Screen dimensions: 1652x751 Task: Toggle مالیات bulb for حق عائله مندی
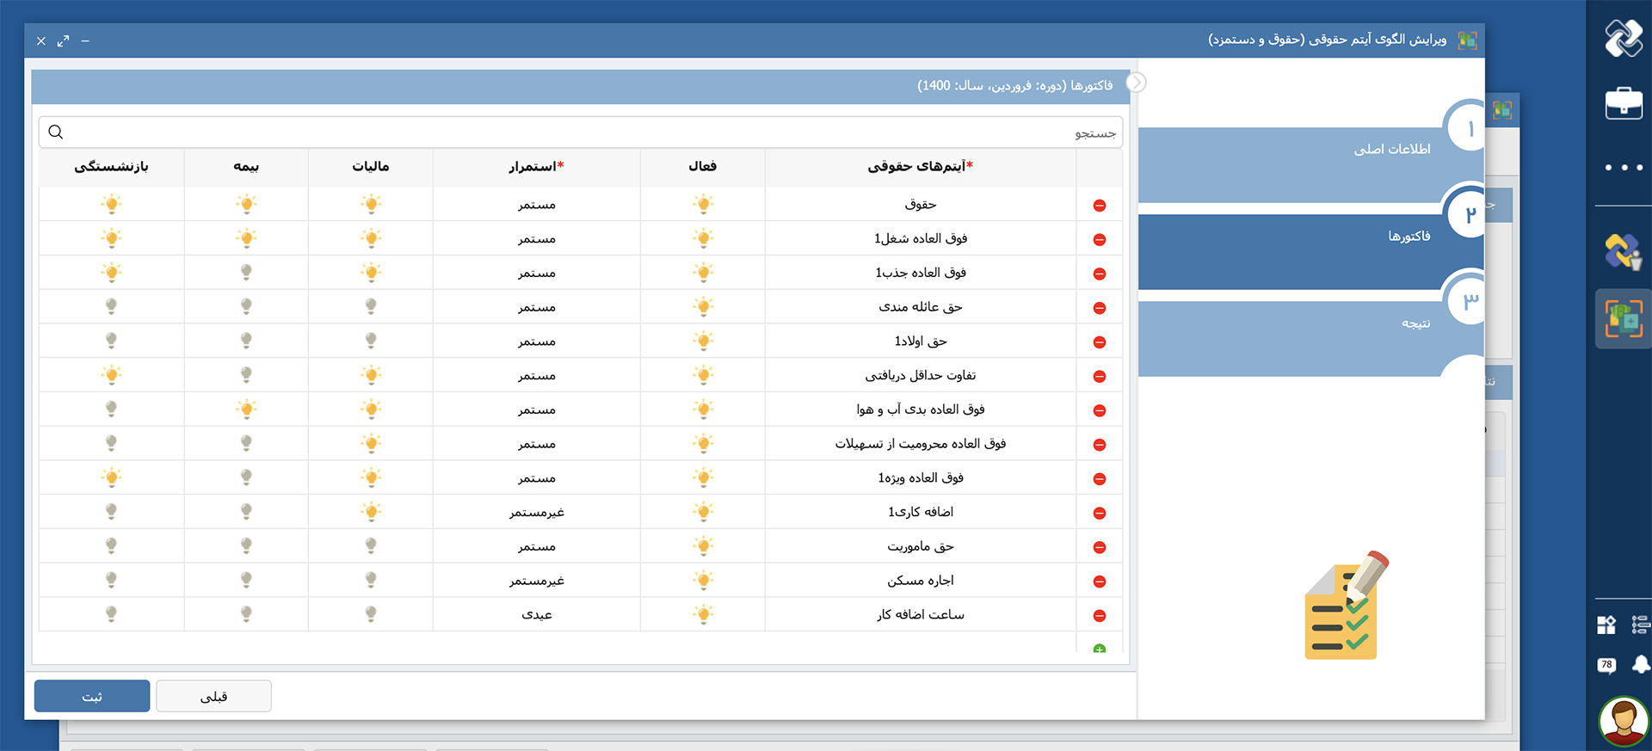371,307
